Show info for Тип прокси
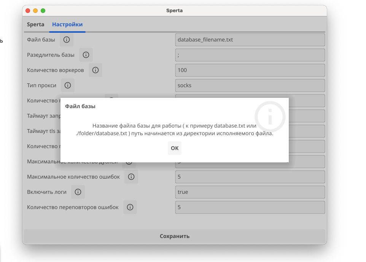 tap(68, 85)
